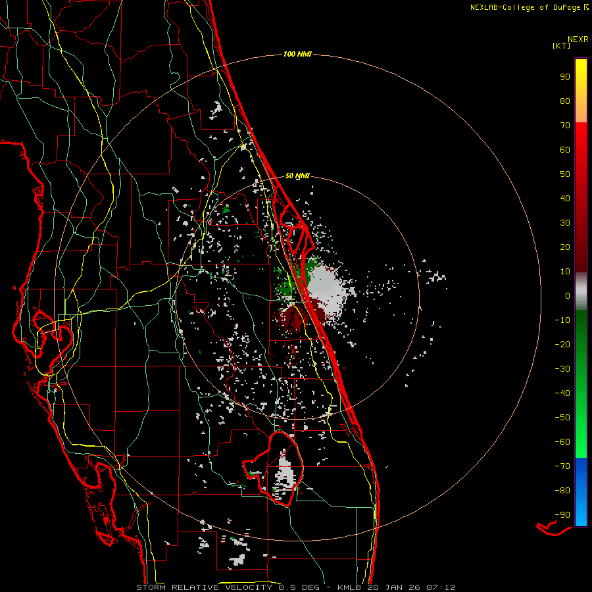Image resolution: width=592 pixels, height=592 pixels.
Task: Pick the gray zero-velocity segment of the color bar
Action: [581, 291]
